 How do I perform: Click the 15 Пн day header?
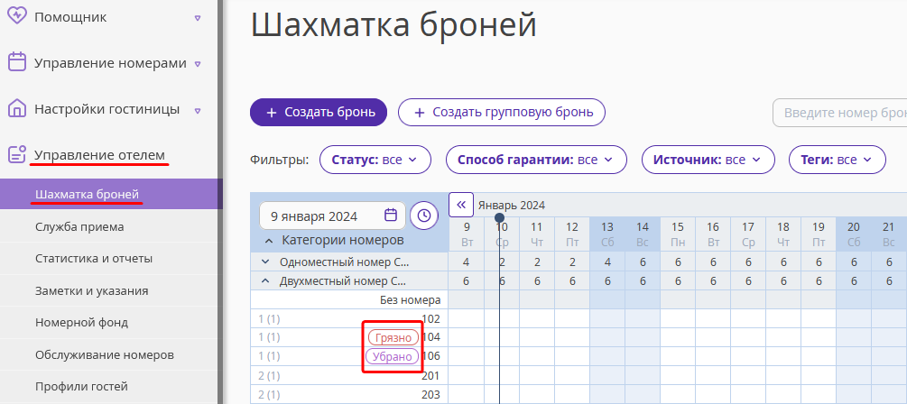[678, 234]
